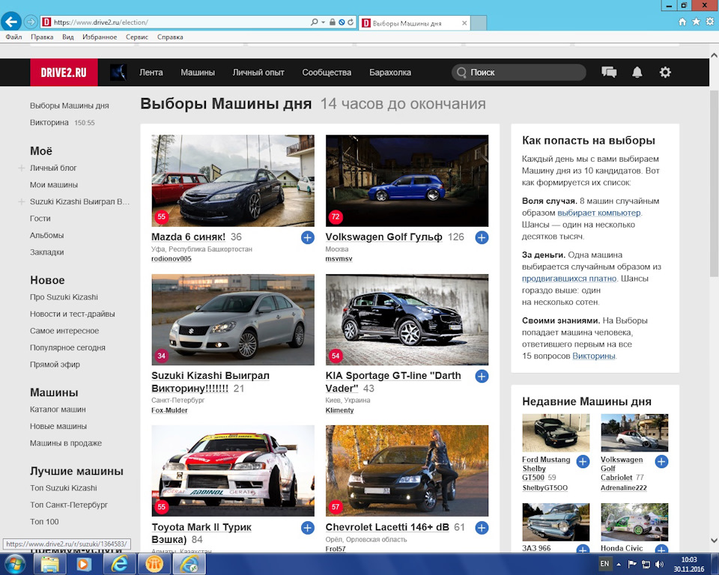This screenshot has width=719, height=575.
Task: Click the EN language indicator in the taskbar
Action: [605, 564]
